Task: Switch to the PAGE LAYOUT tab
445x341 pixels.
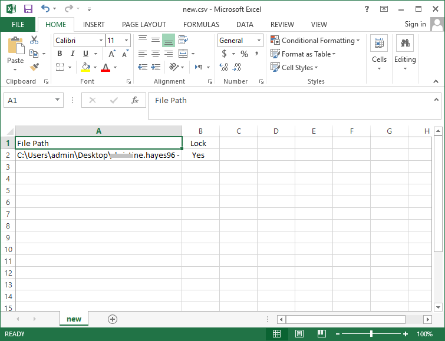Action: 144,25
